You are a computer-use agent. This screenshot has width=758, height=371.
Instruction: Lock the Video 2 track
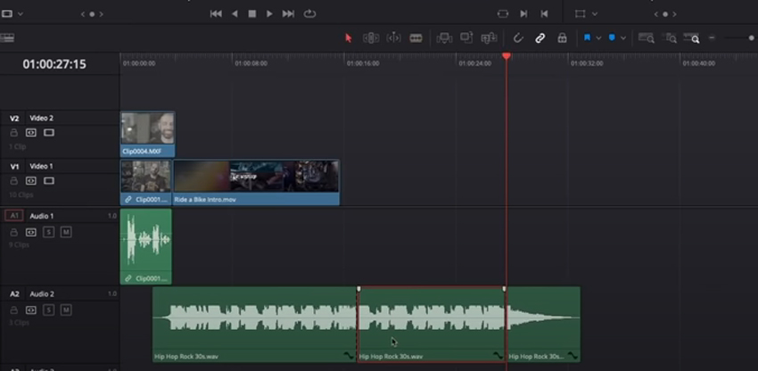[14, 132]
